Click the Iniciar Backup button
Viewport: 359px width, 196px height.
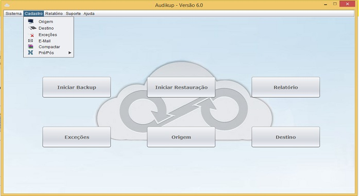click(76, 87)
